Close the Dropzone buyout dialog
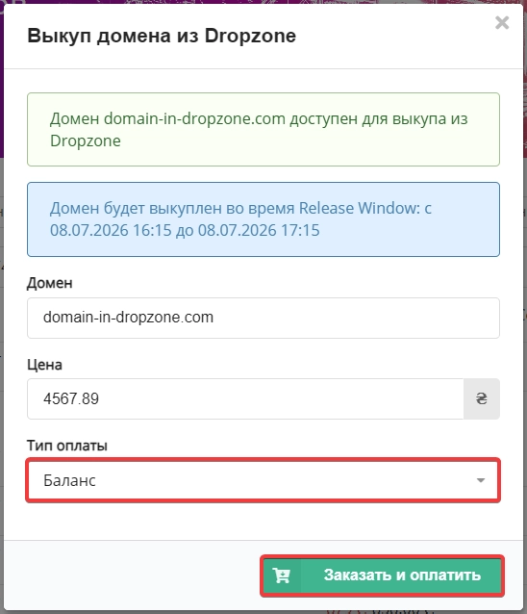 click(x=502, y=23)
